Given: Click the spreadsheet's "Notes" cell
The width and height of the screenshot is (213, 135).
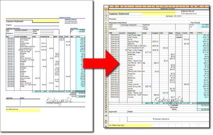Looking at the screenshot, I should (x=130, y=111).
